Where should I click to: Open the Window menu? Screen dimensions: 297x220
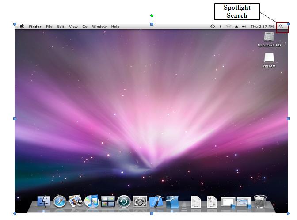coord(99,27)
